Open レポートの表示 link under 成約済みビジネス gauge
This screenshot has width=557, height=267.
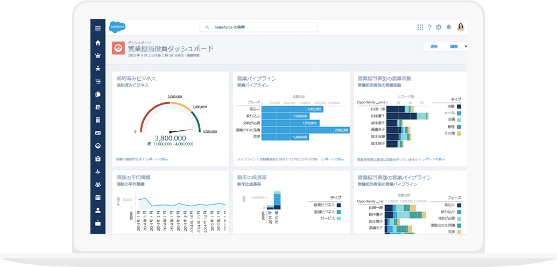157,159
